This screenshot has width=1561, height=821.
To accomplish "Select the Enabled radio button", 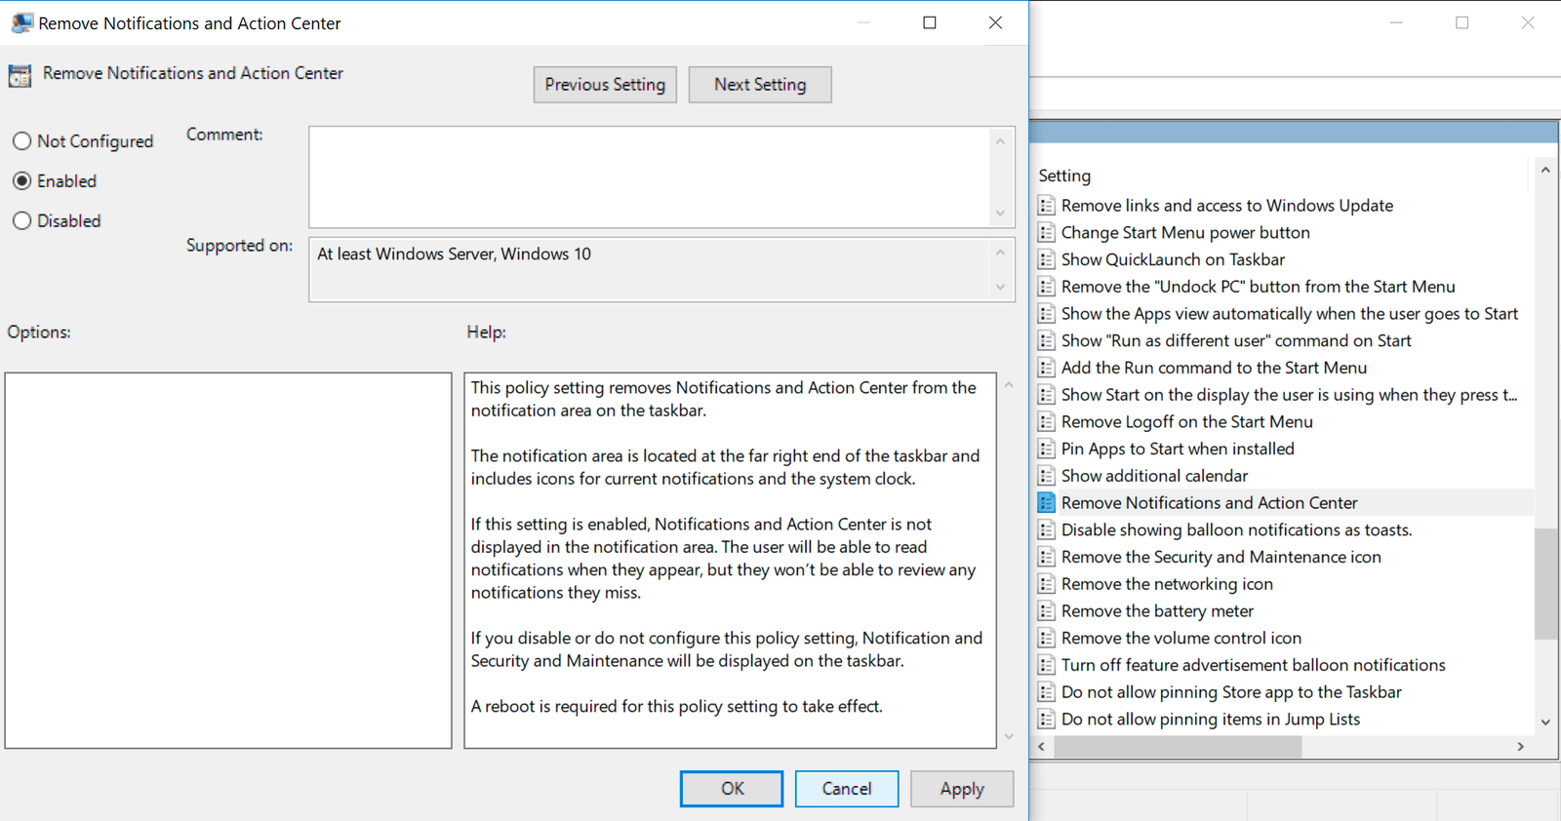I will click(21, 181).
